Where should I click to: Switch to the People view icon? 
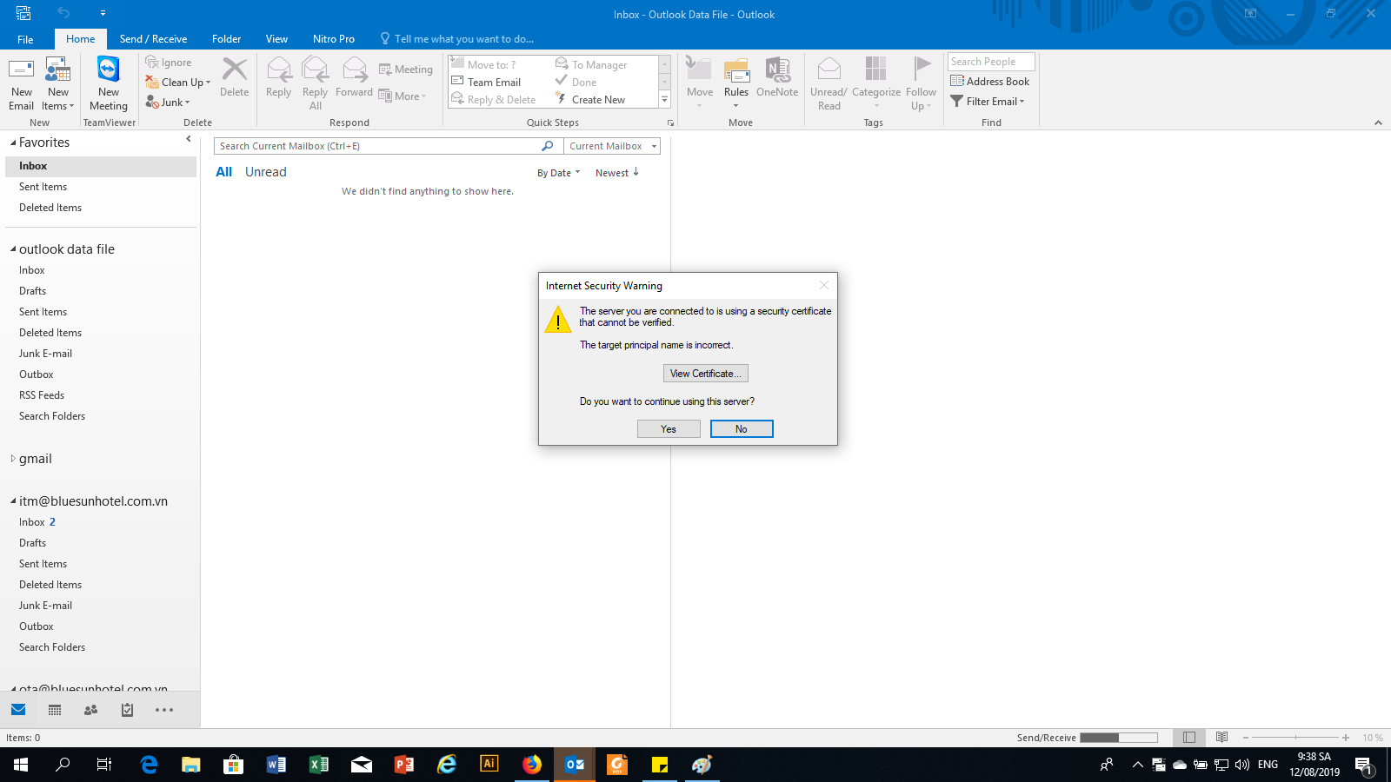click(x=90, y=710)
